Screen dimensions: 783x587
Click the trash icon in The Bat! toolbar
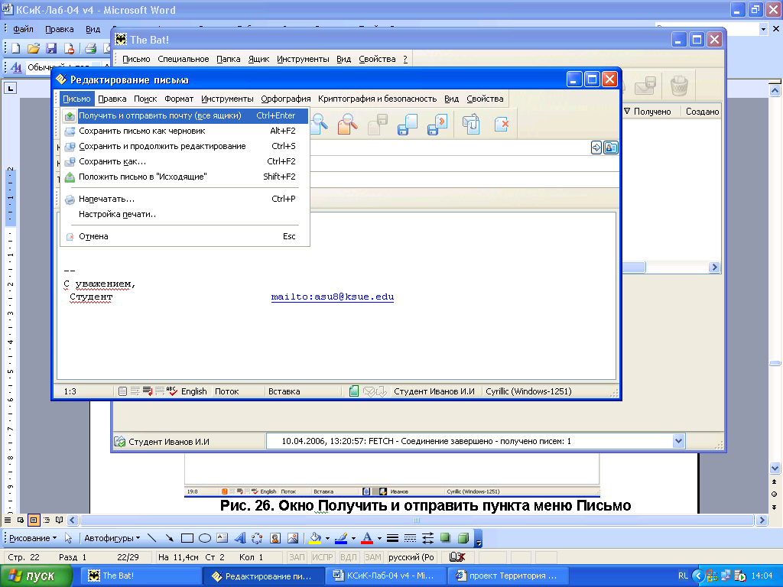679,86
